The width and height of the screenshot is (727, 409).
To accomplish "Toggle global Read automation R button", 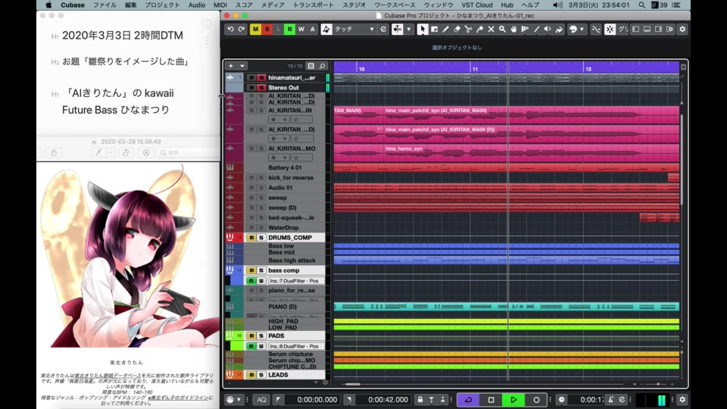I will 290,30.
